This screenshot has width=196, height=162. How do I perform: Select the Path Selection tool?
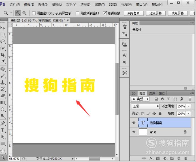tap(3, 137)
